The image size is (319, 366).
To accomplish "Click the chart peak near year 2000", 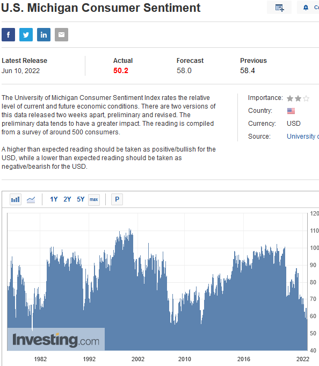I will tap(129, 230).
